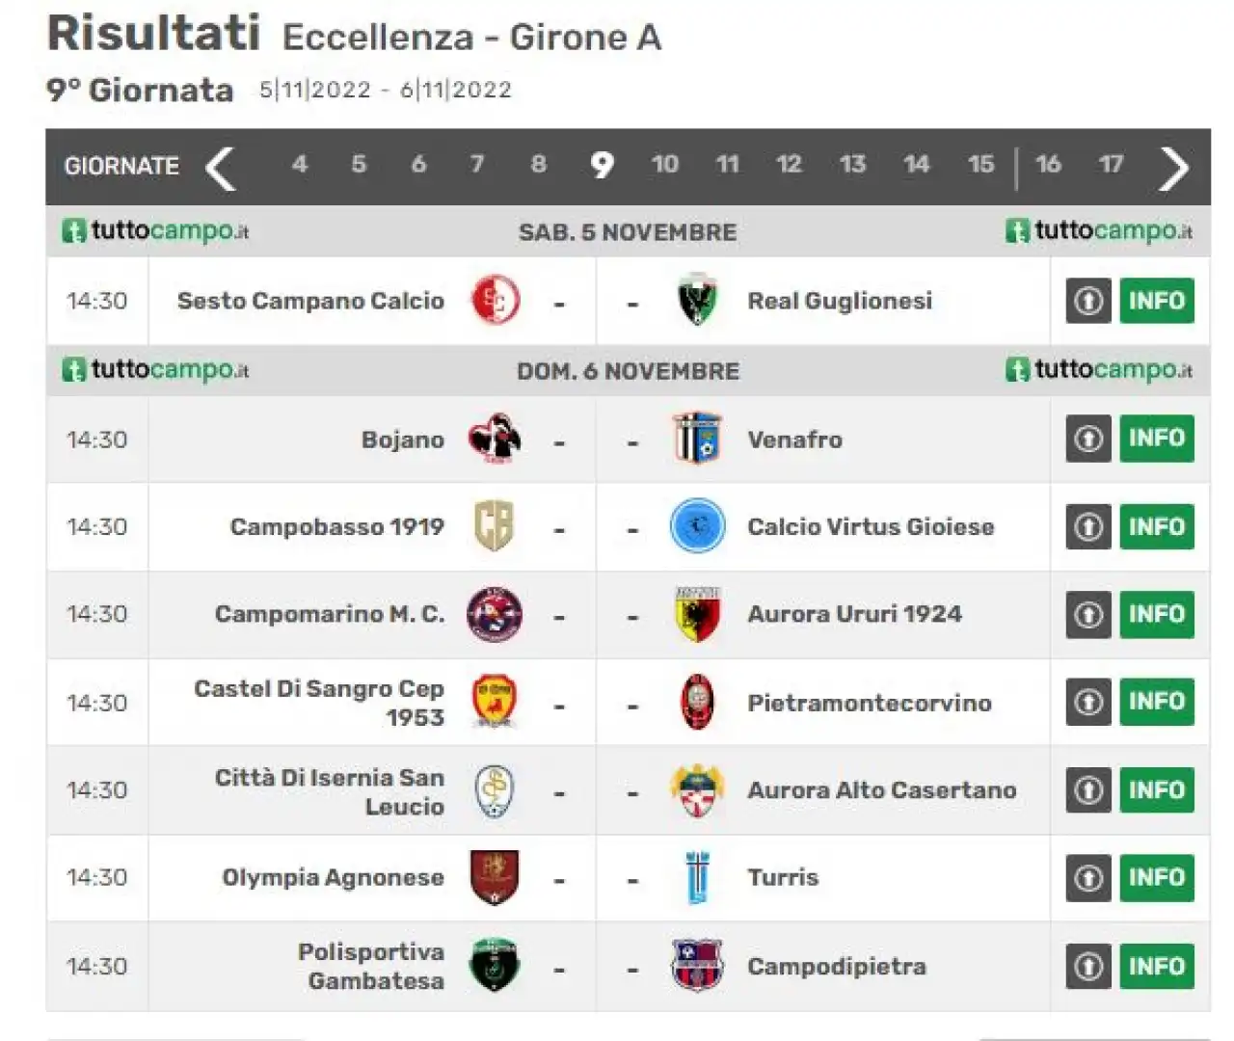Viewport: 1234px width, 1041px height.
Task: Click the Campobasso 1919 CB crest
Action: 495,526
